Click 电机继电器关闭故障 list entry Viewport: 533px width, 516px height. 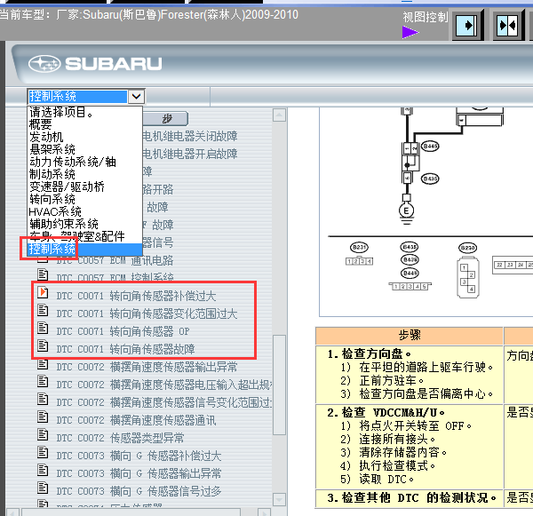[190, 136]
